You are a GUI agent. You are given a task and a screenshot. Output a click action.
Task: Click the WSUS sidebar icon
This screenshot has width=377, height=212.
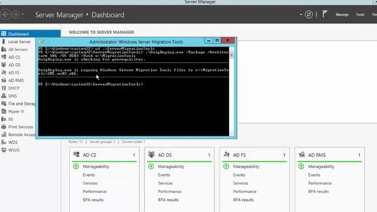pyautogui.click(x=4, y=150)
